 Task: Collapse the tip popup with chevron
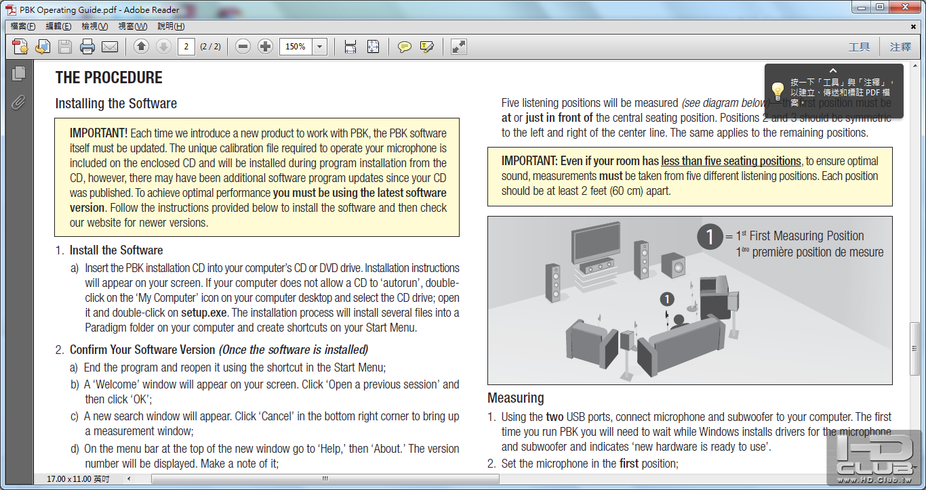click(x=833, y=70)
